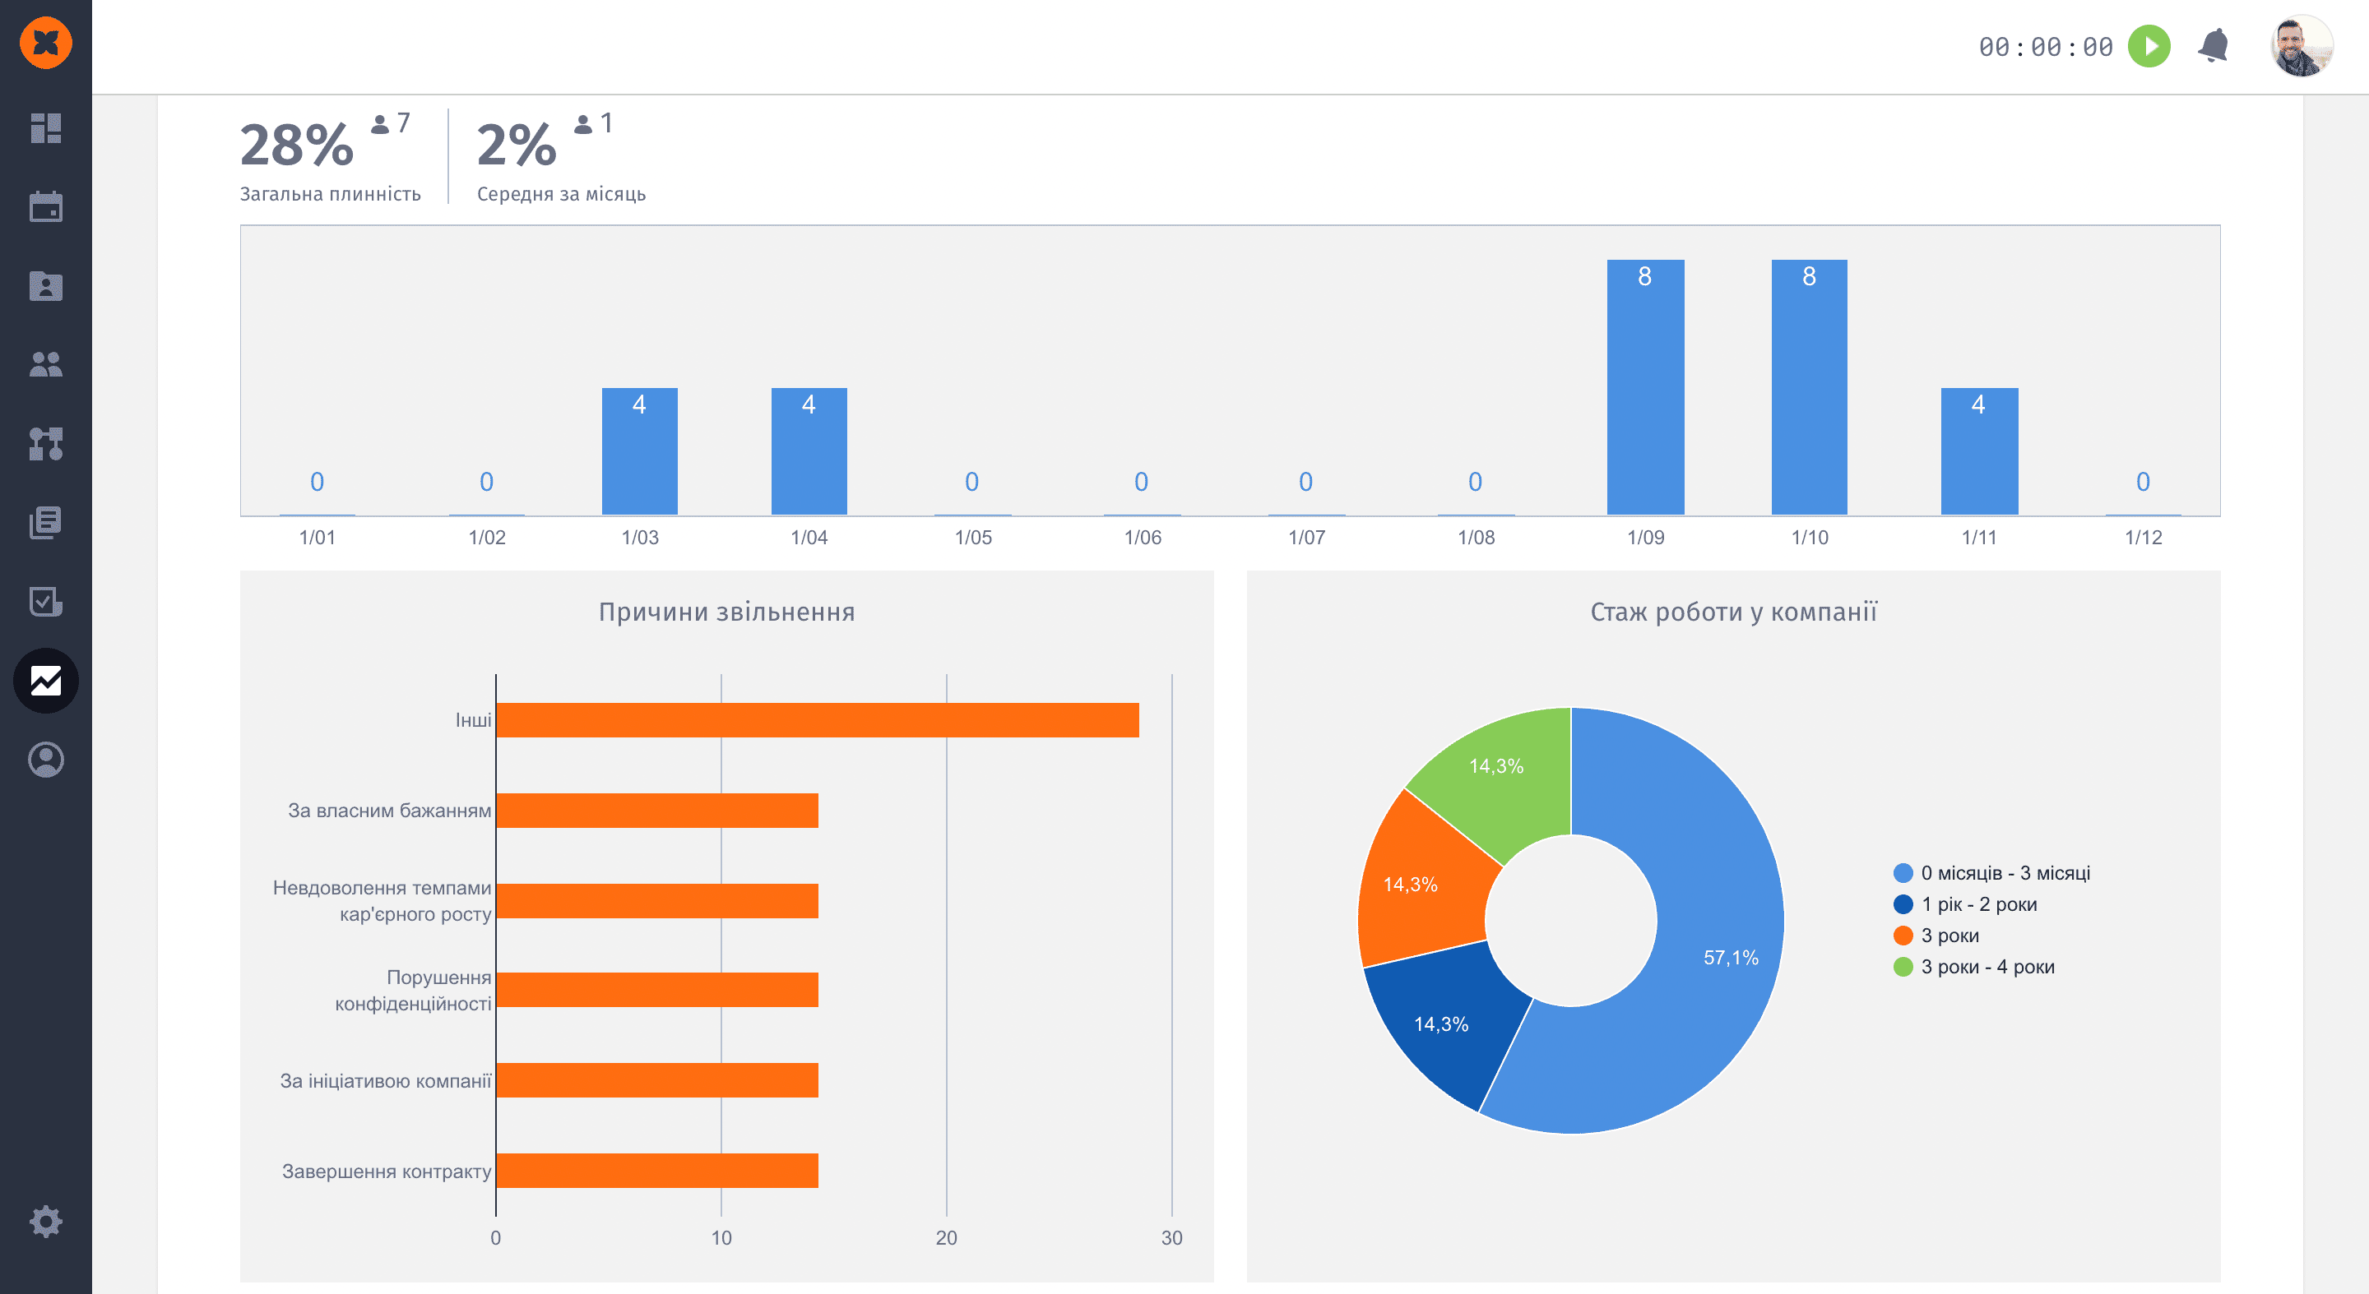The image size is (2369, 1294).
Task: Open the dashboard grid icon in sidebar
Action: [46, 129]
